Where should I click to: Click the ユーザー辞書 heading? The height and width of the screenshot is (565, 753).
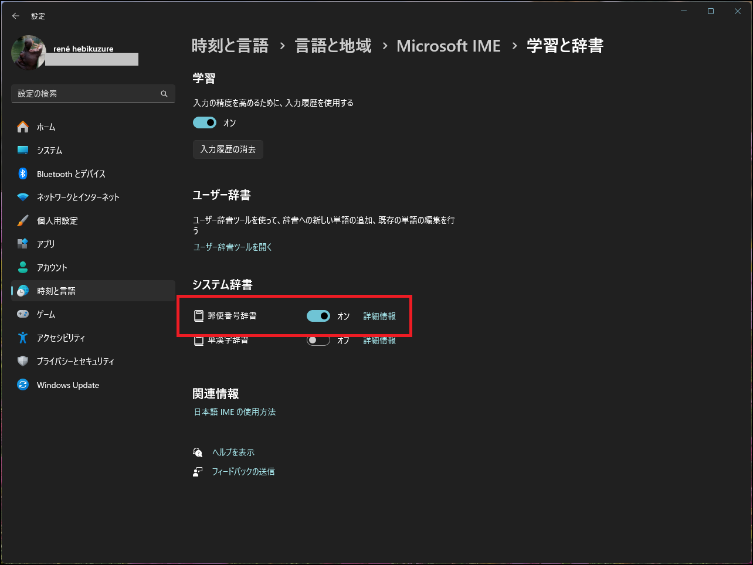222,195
